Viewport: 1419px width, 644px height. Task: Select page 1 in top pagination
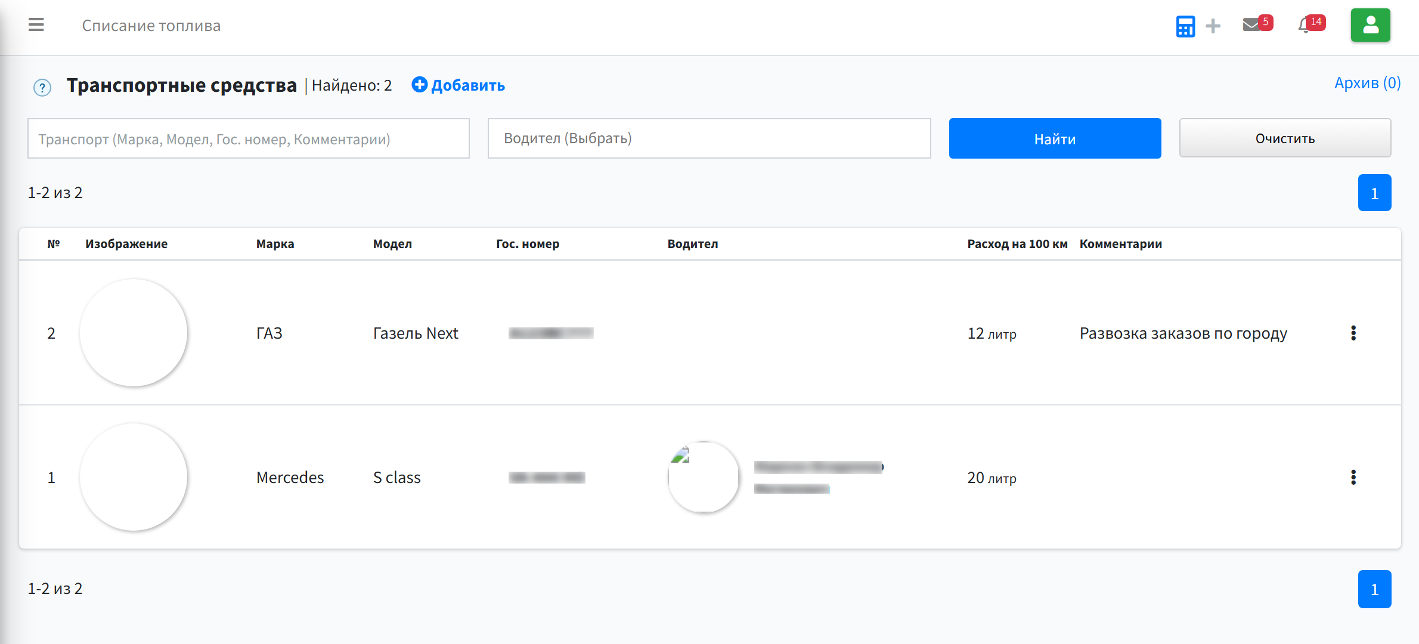tap(1374, 193)
